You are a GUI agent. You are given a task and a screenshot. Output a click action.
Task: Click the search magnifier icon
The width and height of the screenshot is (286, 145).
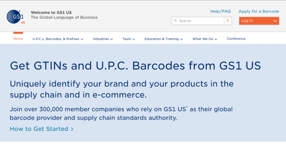175,21
